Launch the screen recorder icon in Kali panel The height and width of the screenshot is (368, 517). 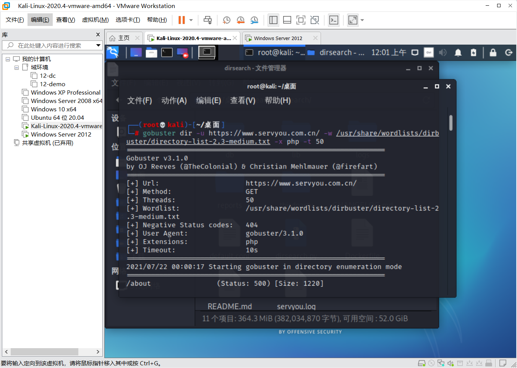point(183,53)
